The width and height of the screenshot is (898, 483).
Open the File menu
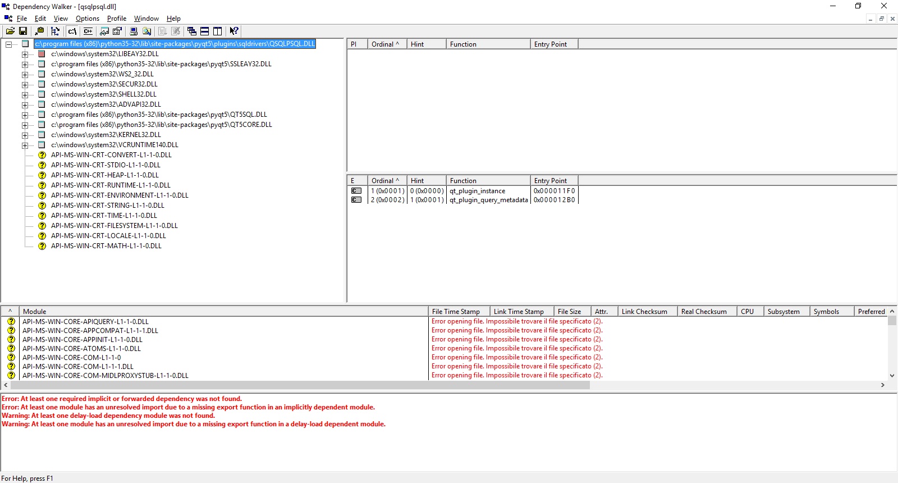[x=22, y=19]
